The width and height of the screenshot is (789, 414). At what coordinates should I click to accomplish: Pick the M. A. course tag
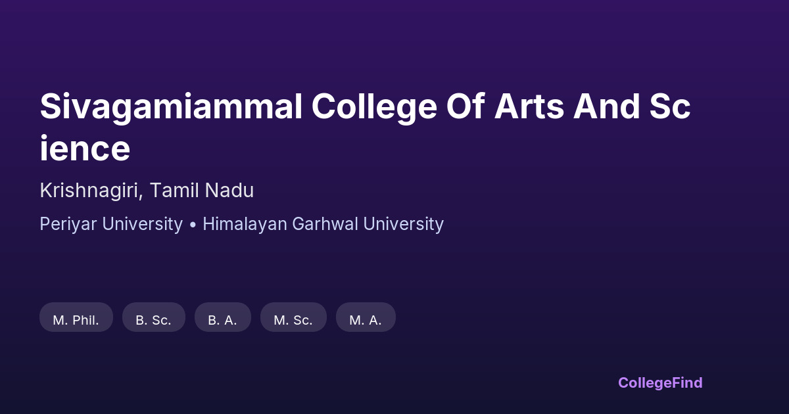(366, 320)
